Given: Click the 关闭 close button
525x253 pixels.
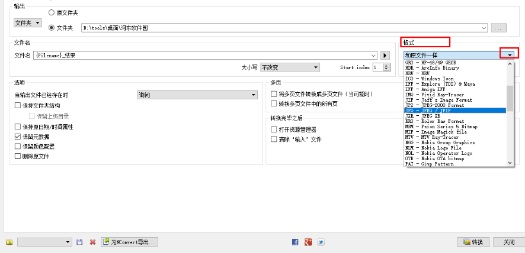Looking at the screenshot, I should click(x=509, y=242).
